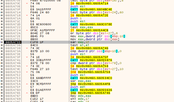The height and width of the screenshot is (102, 174).
Task: Toggle breakpoint dot at address 6605A765
Action: point(2,93)
